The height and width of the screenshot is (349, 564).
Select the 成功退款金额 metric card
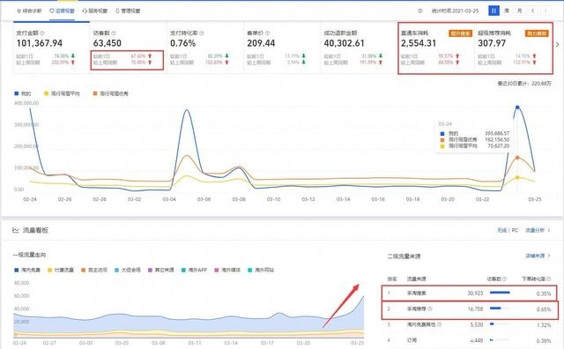(359, 48)
